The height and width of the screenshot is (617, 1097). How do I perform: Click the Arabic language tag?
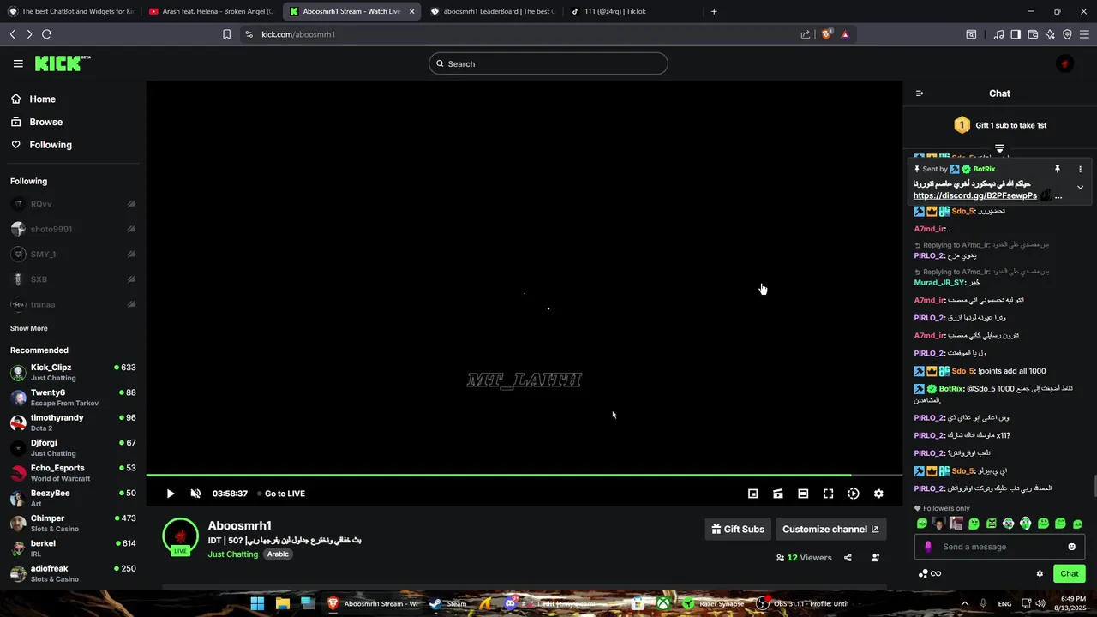[278, 554]
